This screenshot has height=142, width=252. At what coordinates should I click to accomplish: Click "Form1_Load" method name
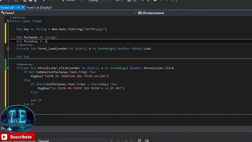point(46,49)
